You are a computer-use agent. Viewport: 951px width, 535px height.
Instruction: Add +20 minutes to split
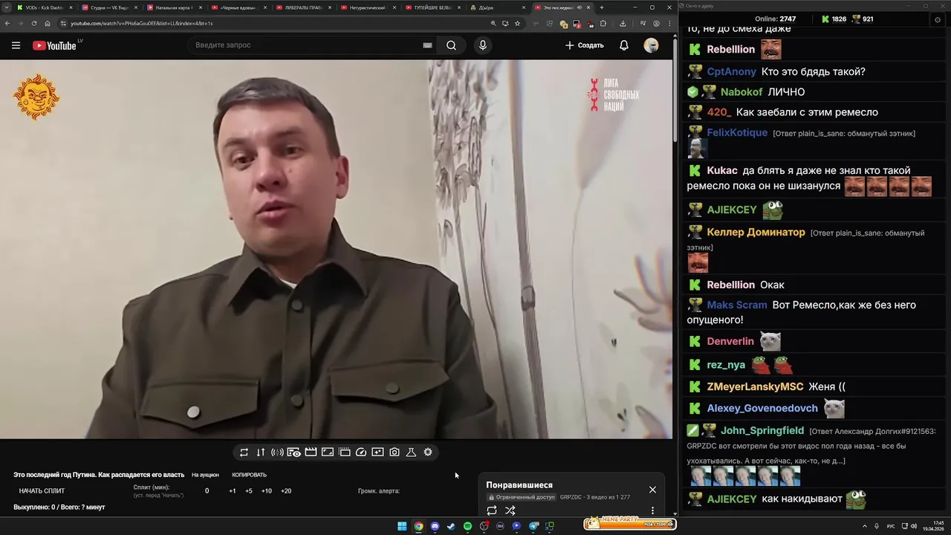click(286, 490)
